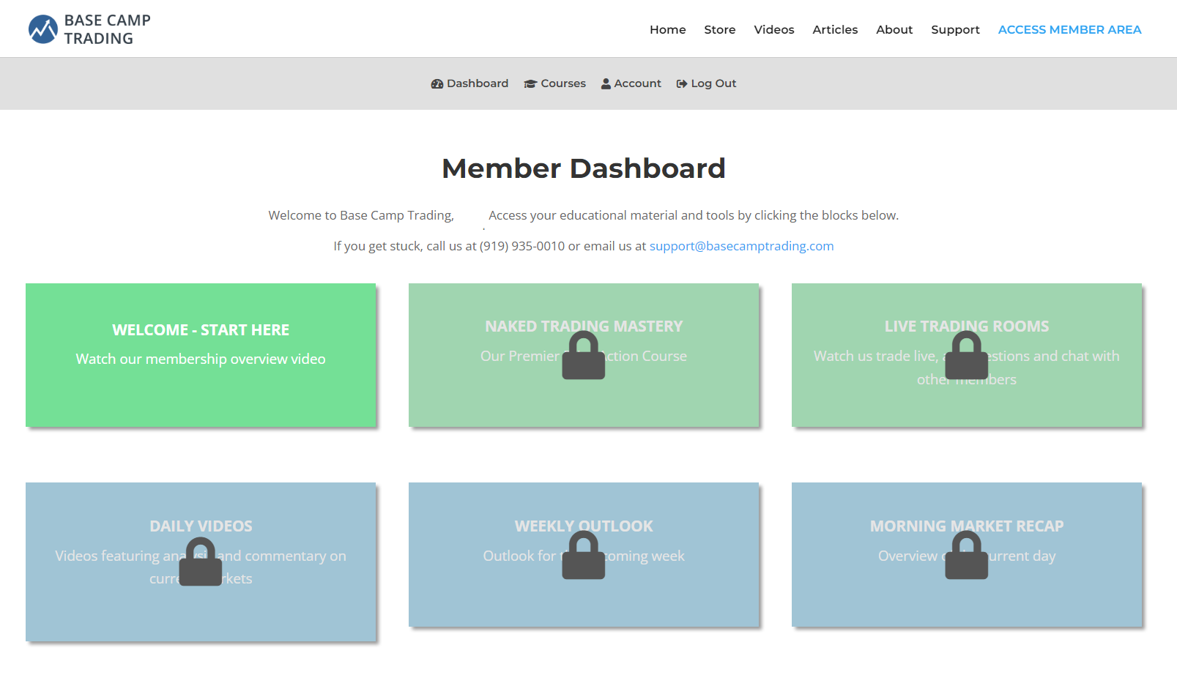Image resolution: width=1177 pixels, height=675 pixels.
Task: Open the Welcome - Start Here block
Action: (x=201, y=355)
